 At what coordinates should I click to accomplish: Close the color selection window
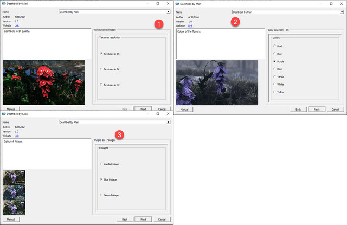(x=342, y=4)
